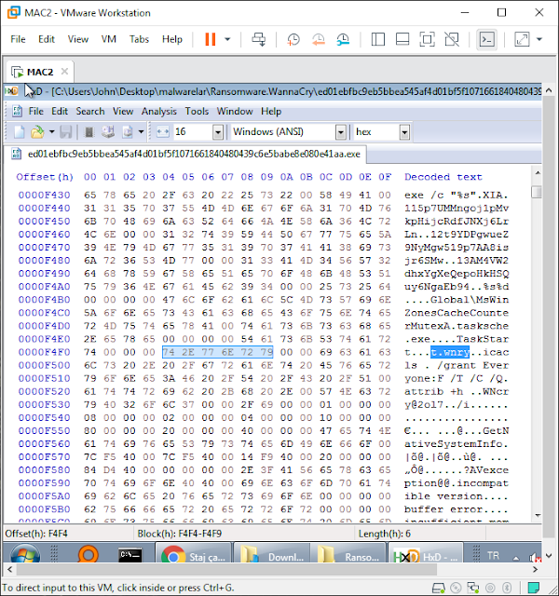Viewport: 559px width, 596px height.
Task: Click the console view icon
Action: 486,39
